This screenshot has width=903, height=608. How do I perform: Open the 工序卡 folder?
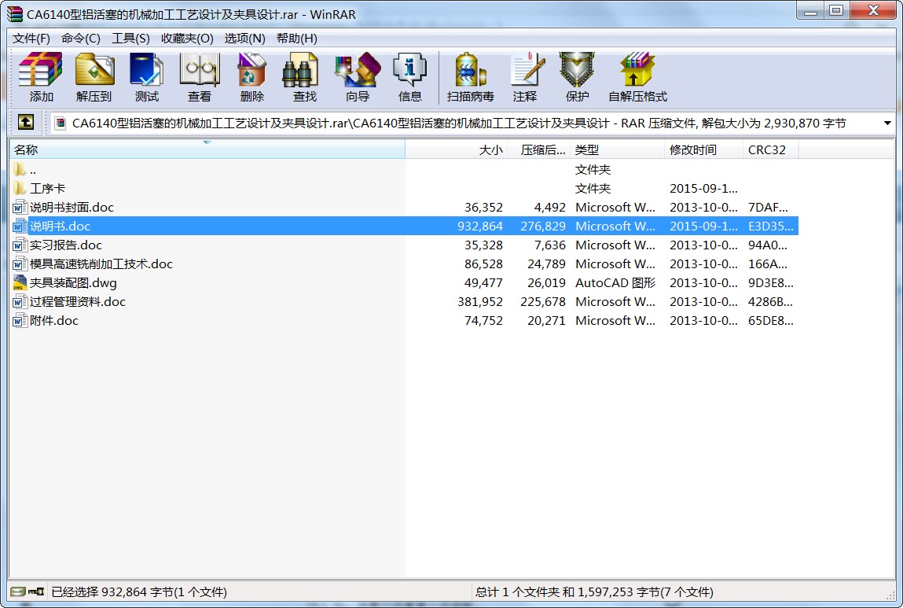click(47, 189)
